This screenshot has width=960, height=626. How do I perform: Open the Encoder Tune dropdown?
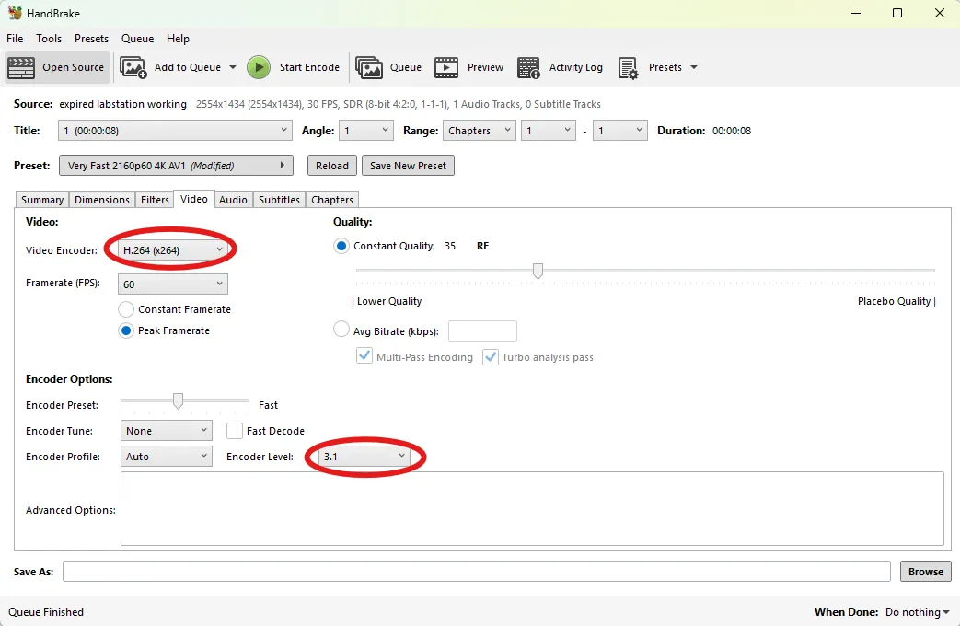tap(166, 431)
